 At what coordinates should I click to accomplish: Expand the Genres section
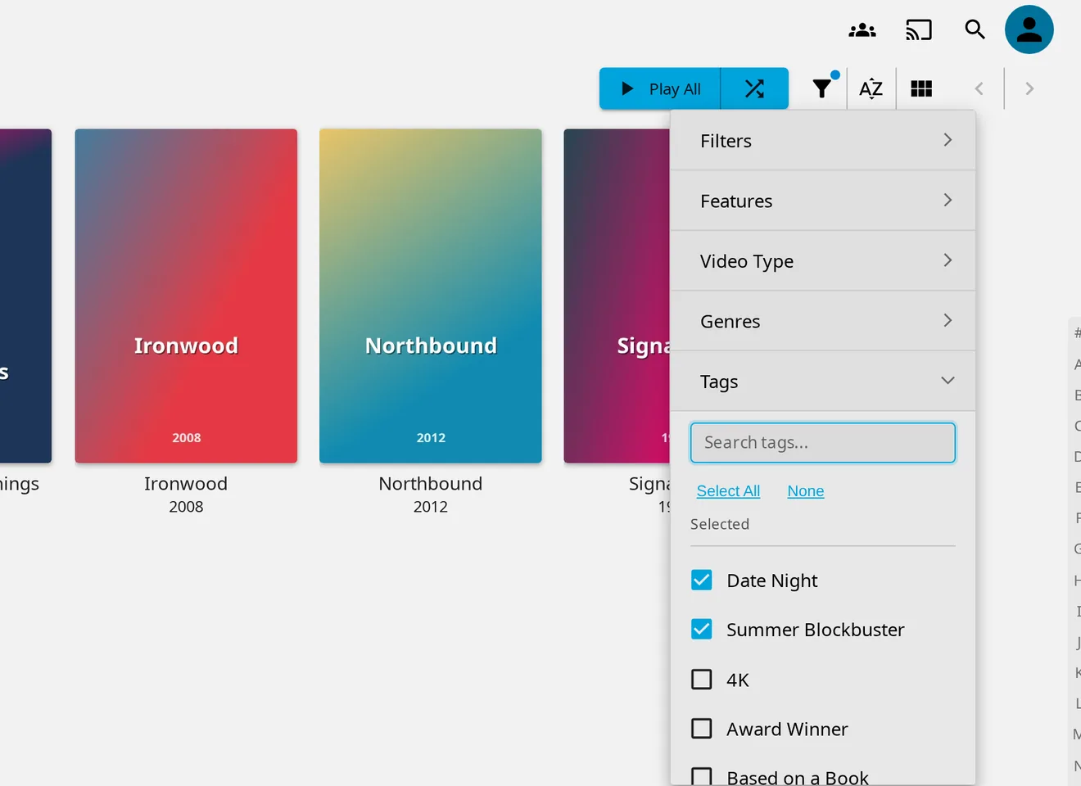click(x=823, y=321)
